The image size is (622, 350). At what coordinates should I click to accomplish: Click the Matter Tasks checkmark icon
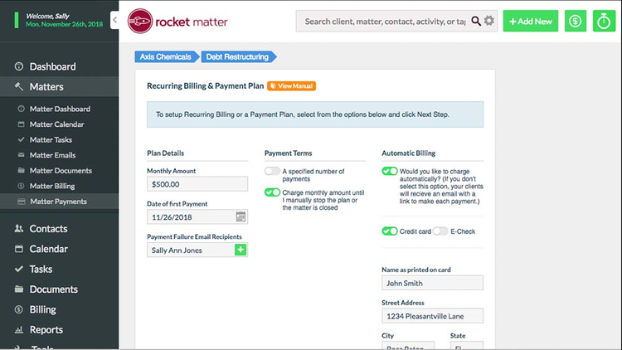(x=21, y=139)
